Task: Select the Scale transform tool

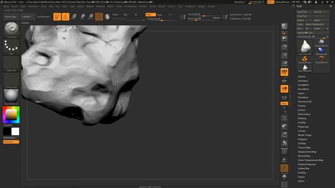Action: pos(83,17)
